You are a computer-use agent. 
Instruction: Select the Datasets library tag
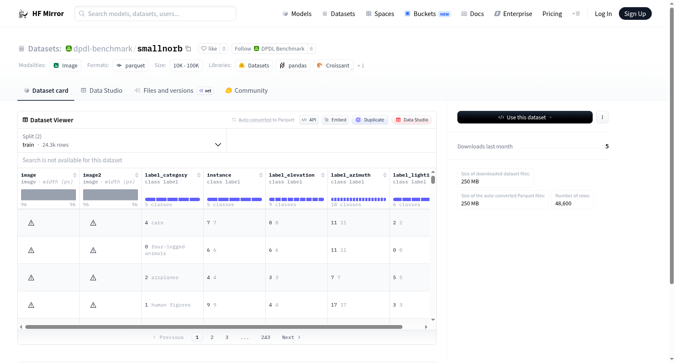(254, 65)
